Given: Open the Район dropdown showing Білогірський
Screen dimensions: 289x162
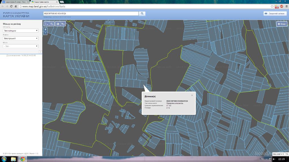Looking at the screenshot, I should click(20, 38).
